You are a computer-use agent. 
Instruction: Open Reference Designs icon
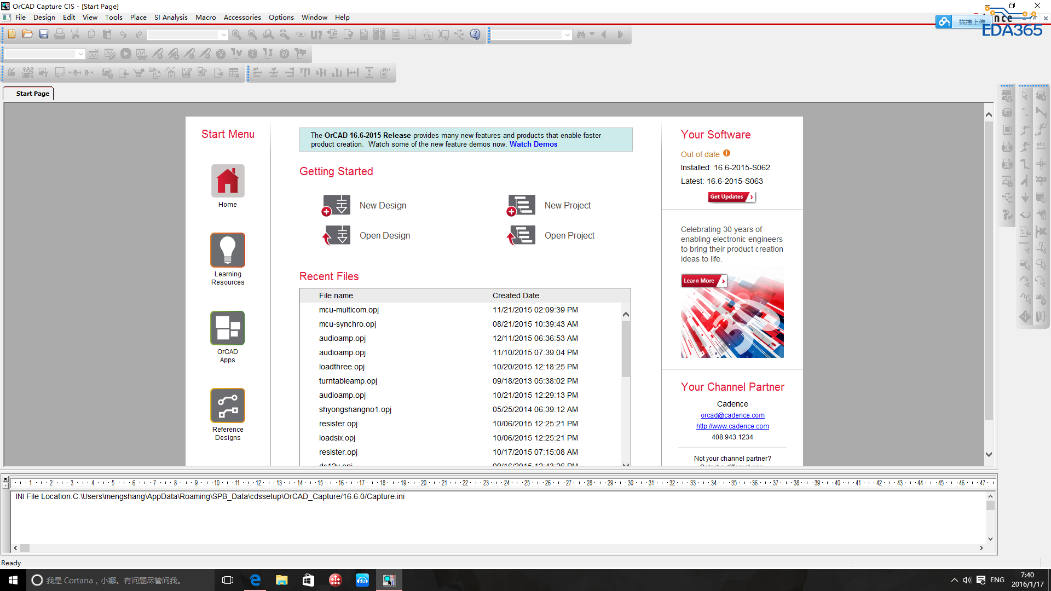coord(228,405)
